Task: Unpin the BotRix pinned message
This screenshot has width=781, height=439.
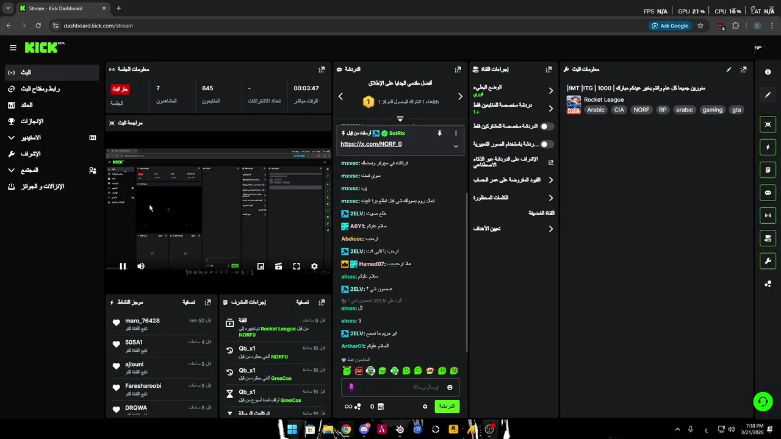Action: [439, 133]
